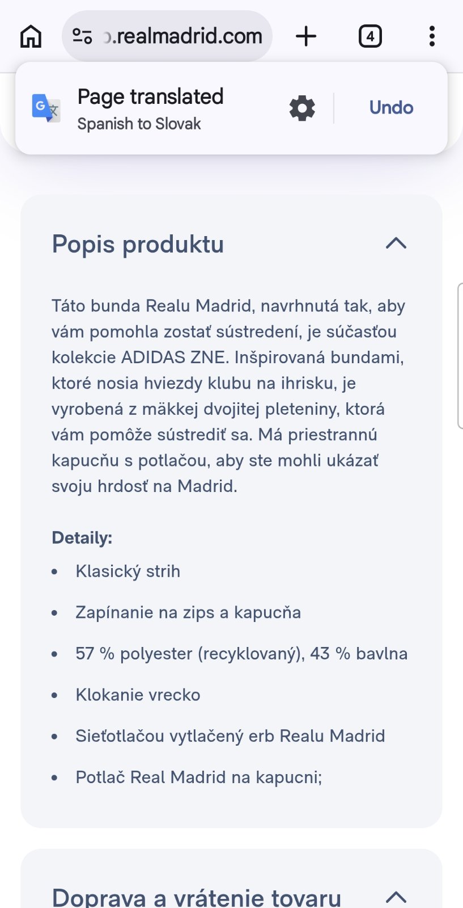
Task: Click the '57 % polyester' material line
Action: (x=241, y=653)
